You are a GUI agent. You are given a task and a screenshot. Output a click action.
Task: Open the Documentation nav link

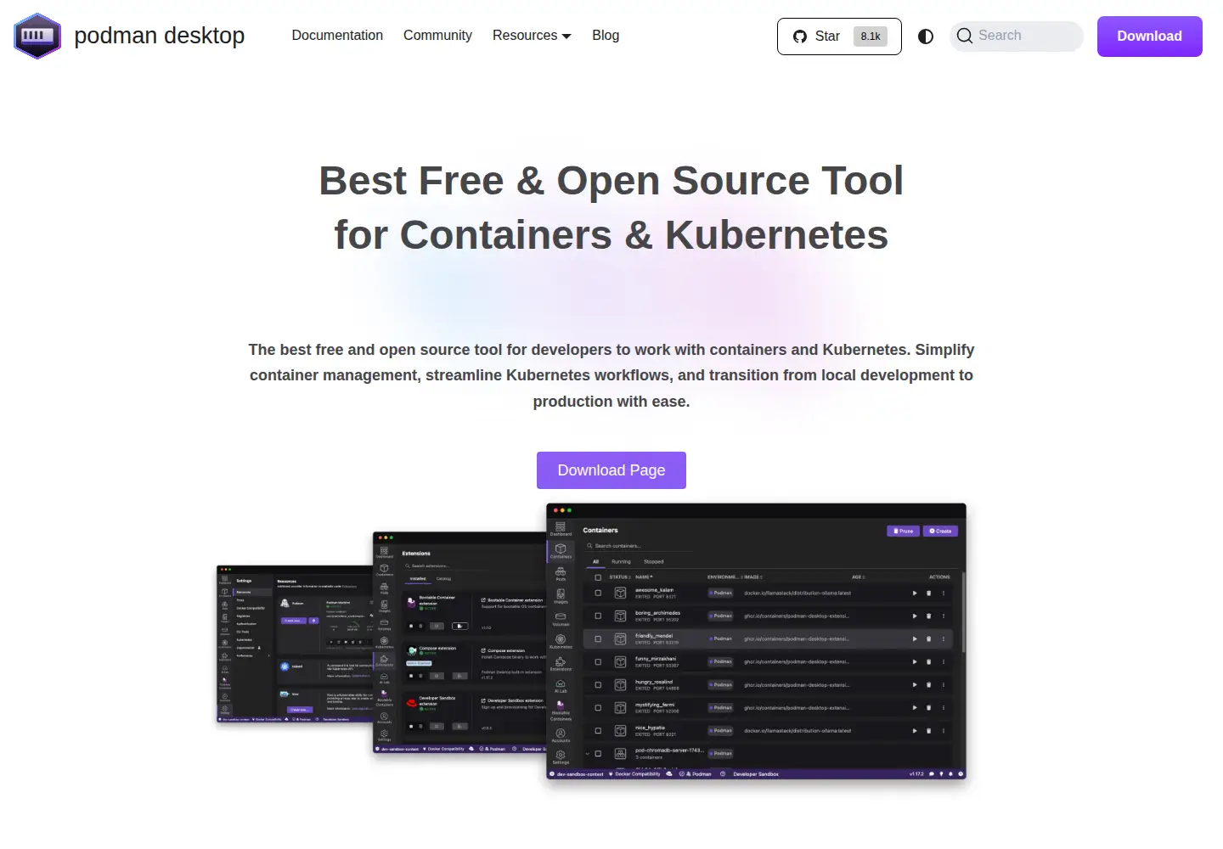[x=337, y=36]
